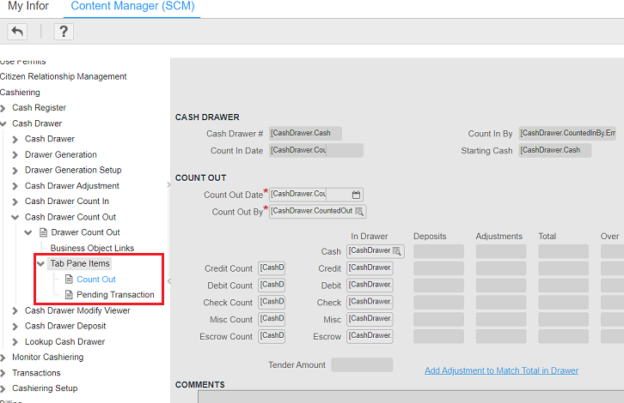This screenshot has height=403, width=624.
Task: Open the Count Out Date calendar picker
Action: click(357, 195)
